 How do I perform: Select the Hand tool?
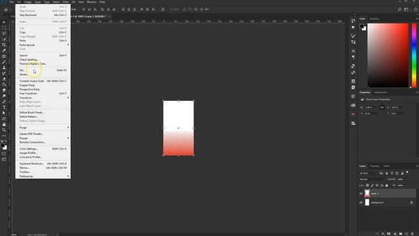4,125
